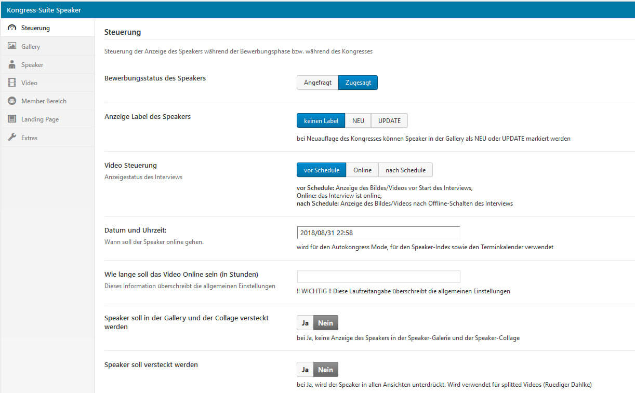Click the Video film strip icon

[x=12, y=83]
